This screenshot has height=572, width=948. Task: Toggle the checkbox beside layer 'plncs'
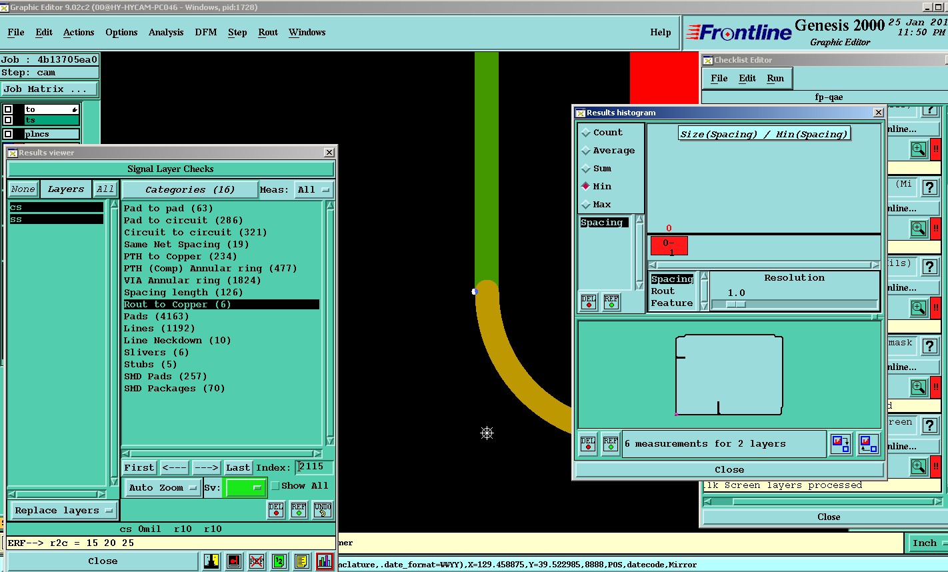point(8,134)
